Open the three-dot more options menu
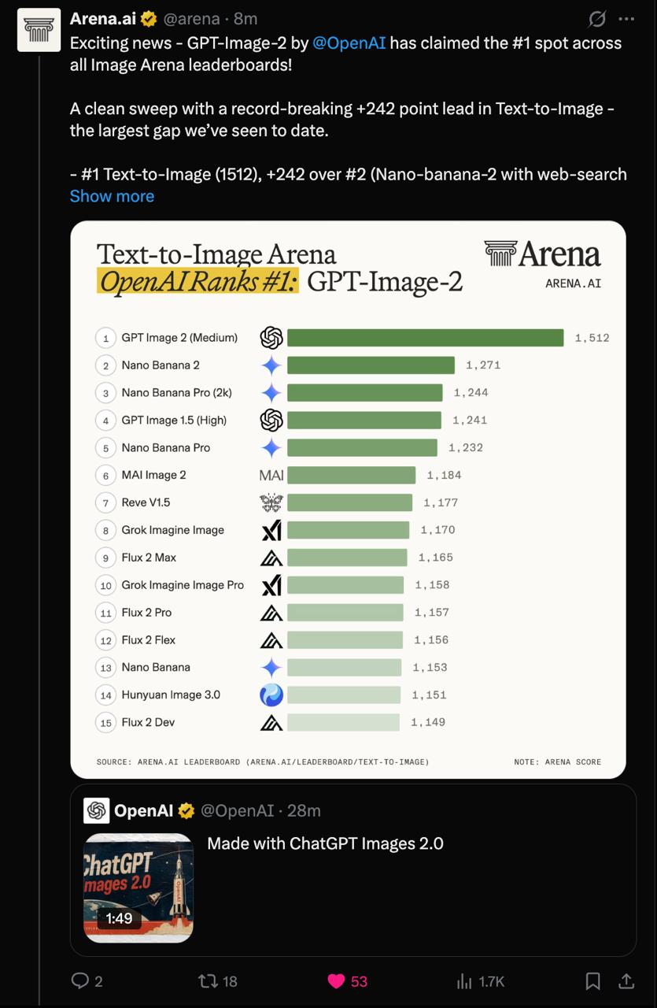 [x=626, y=19]
